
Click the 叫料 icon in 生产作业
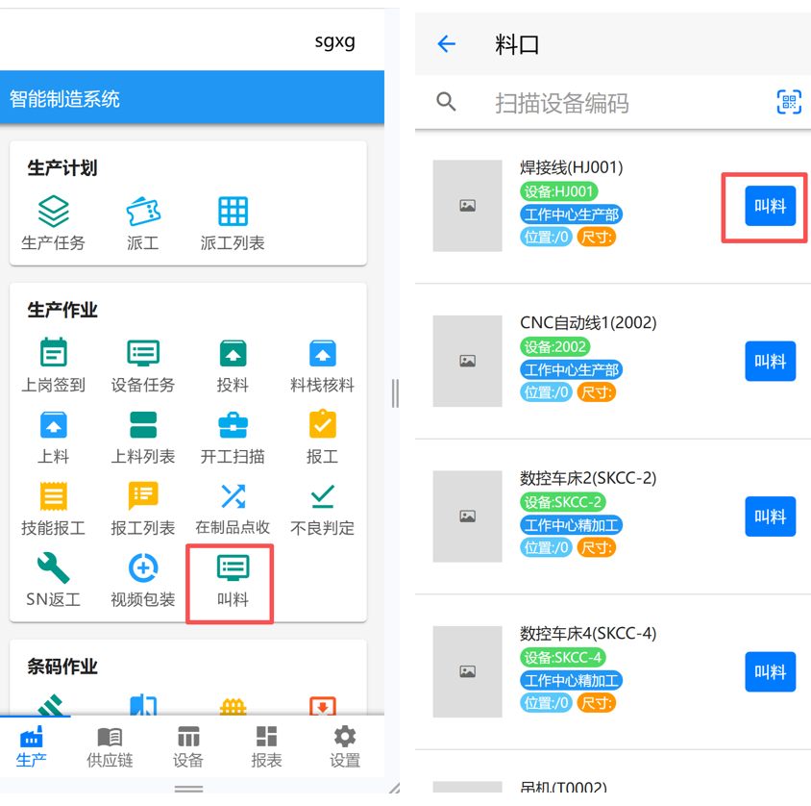tap(233, 568)
